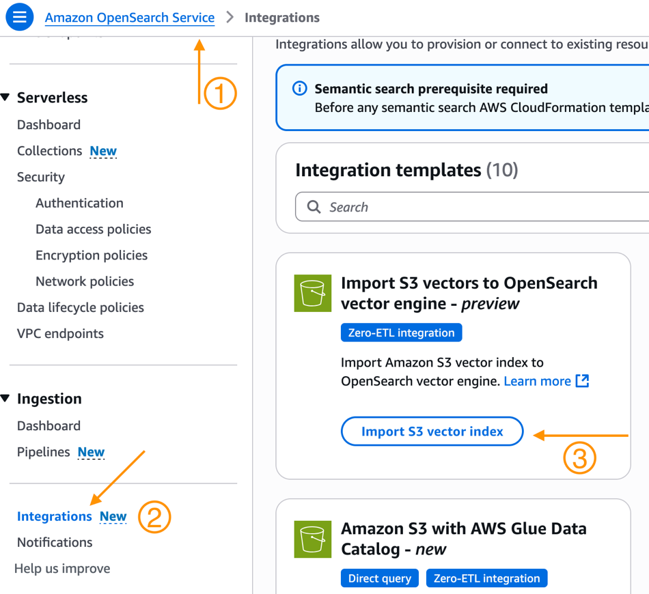Screen dimensions: 649x594
Task: Collapse the Serverless section
Action: 5,98
